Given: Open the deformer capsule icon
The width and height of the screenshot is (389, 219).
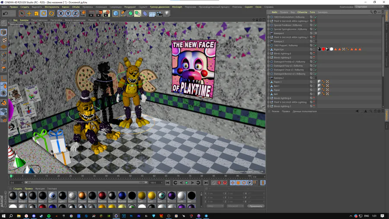Looking at the screenshot, I should (x=145, y=13).
